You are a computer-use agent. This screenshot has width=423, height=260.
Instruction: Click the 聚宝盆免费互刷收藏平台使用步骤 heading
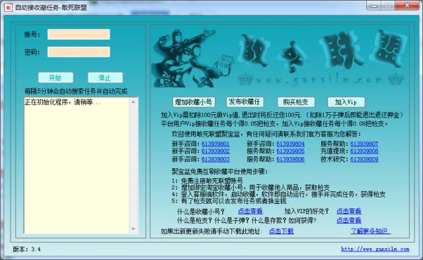[219, 172]
